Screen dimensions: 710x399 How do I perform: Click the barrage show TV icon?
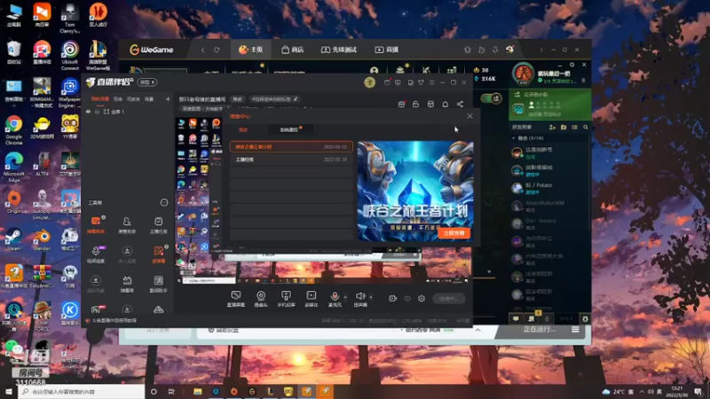tap(127, 284)
